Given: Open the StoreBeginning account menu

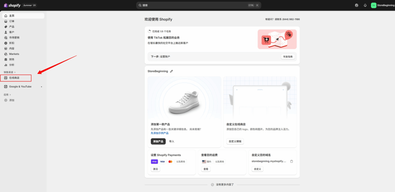Looking at the screenshot, I should tap(382, 5).
